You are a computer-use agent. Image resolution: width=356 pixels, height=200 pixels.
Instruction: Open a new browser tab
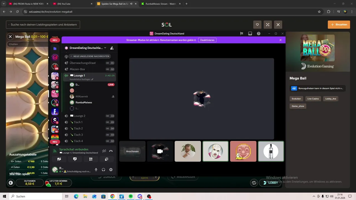click(186, 4)
